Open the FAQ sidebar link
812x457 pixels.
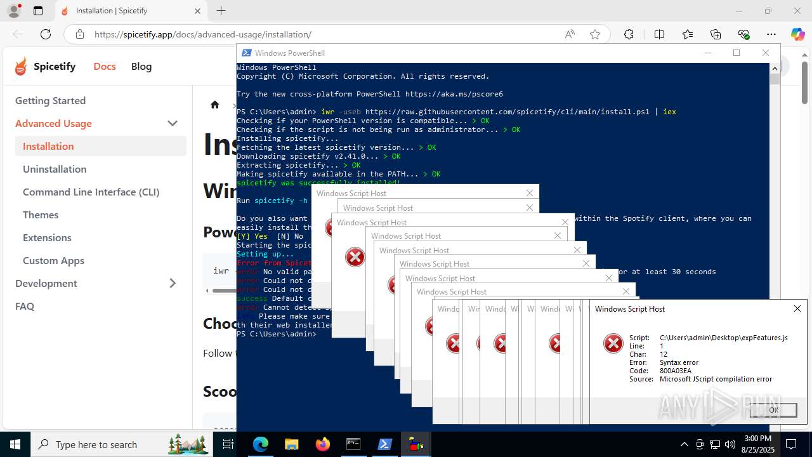click(x=25, y=306)
